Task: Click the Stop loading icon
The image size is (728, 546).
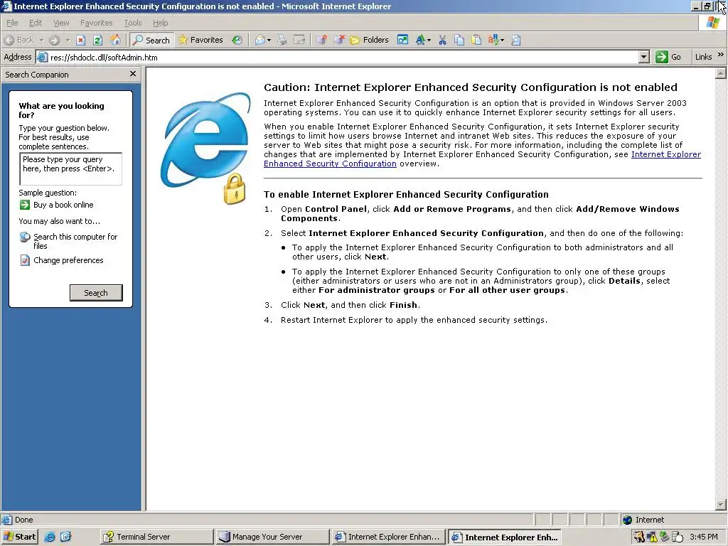Action: [x=81, y=41]
